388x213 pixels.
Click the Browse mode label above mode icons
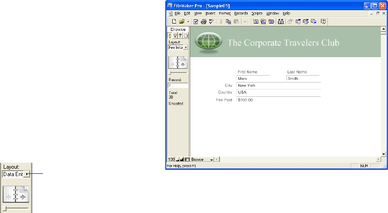[178, 30]
